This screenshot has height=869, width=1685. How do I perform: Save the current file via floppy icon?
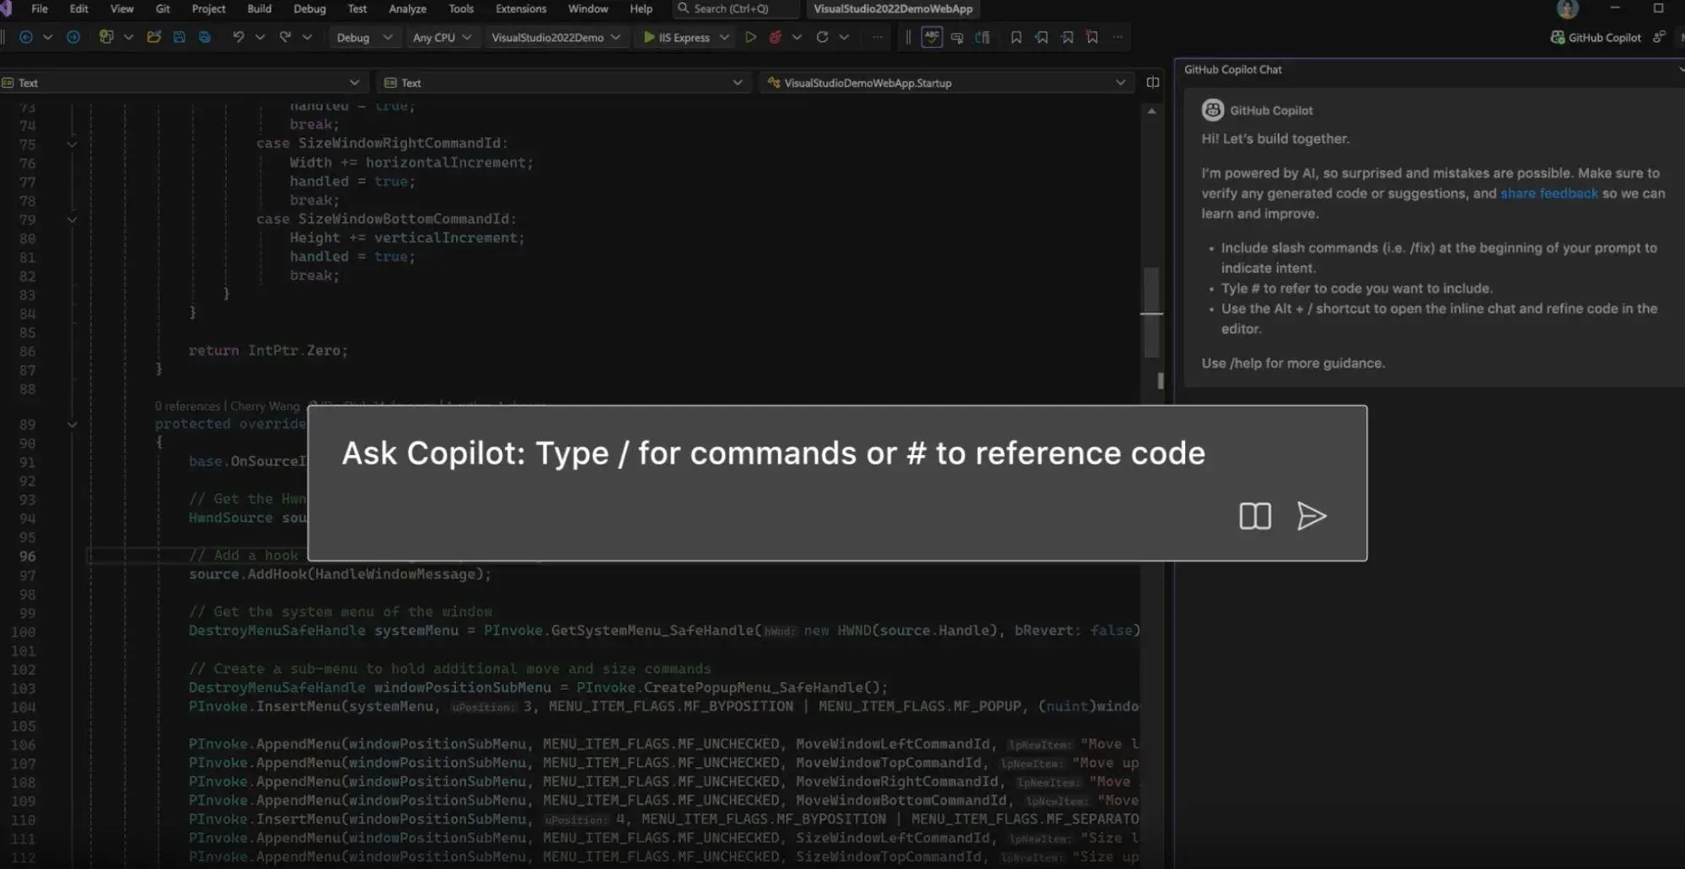pos(179,37)
